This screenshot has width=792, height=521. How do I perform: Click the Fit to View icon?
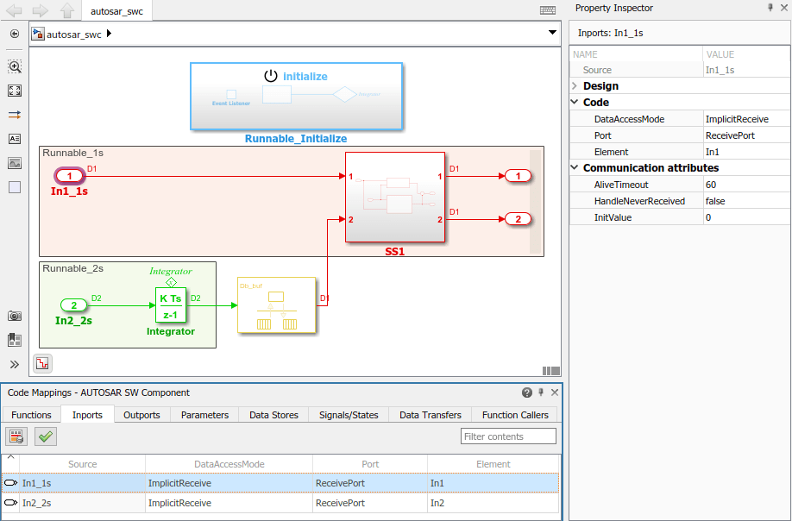pos(15,91)
